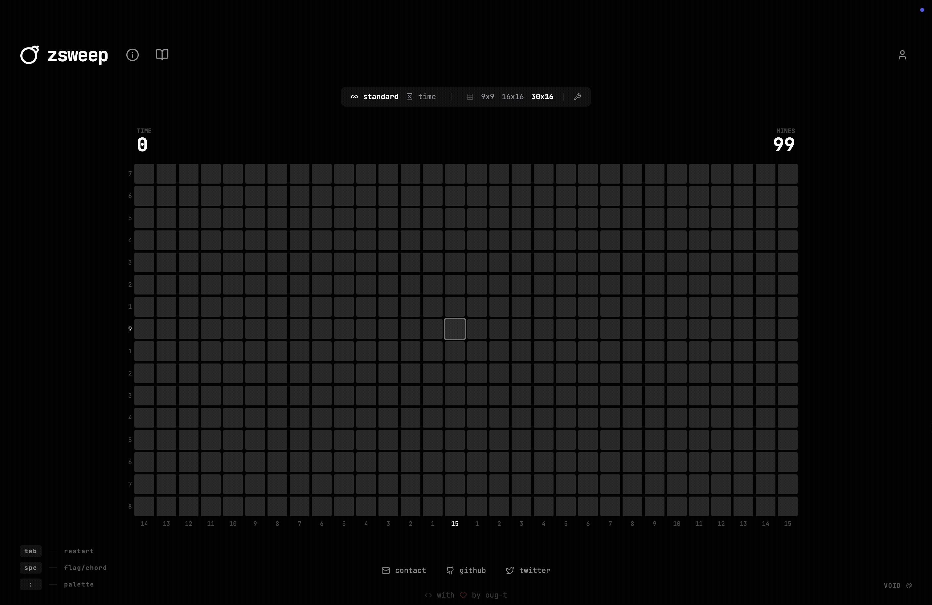This screenshot has height=605, width=932.
Task: Click the restart label text
Action: click(x=79, y=551)
